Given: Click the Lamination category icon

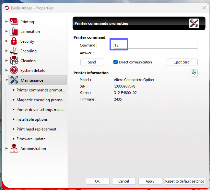Looking at the screenshot, I should pyautogui.click(x=14, y=31).
